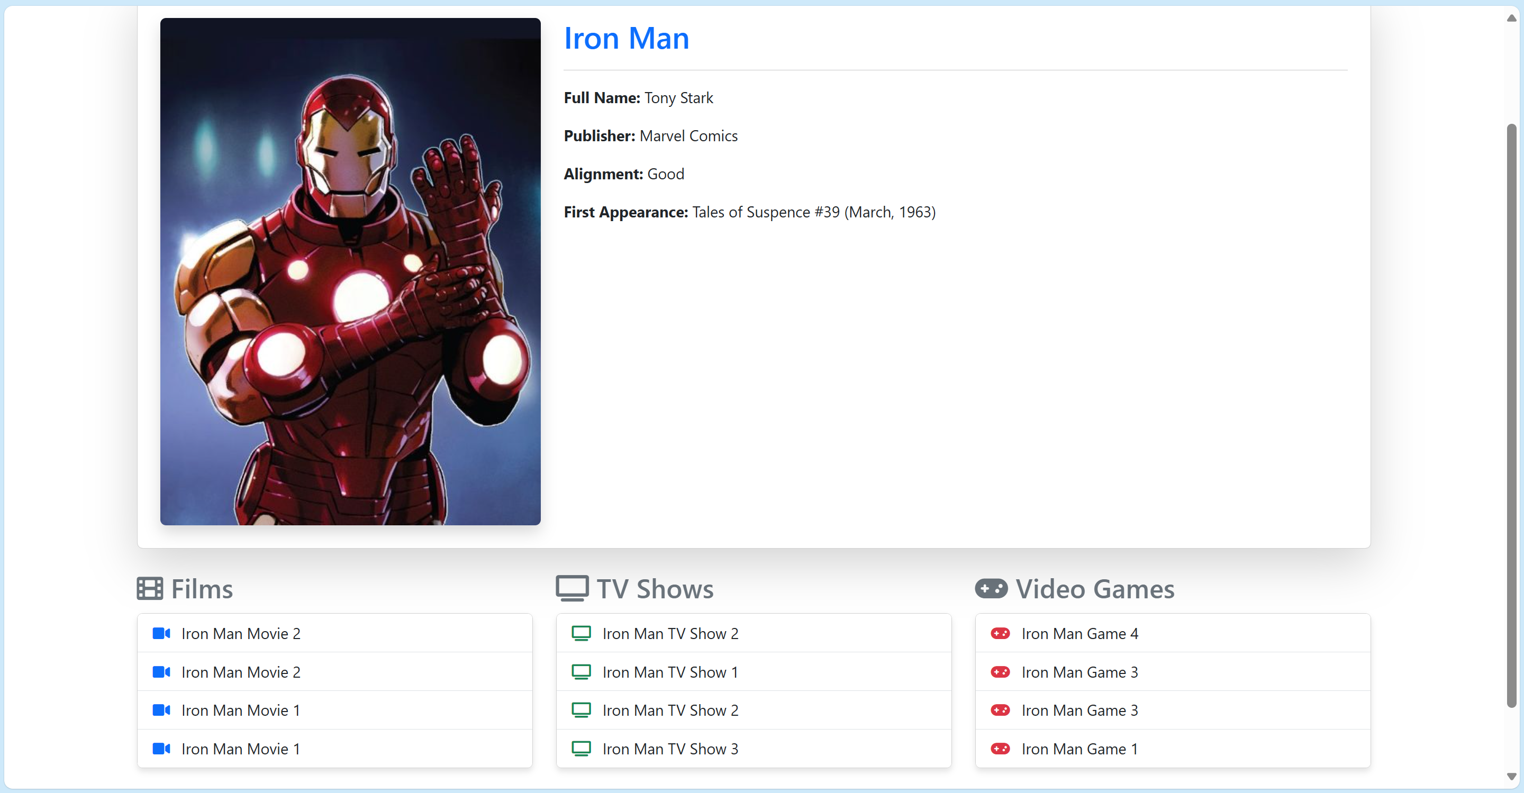
Task: Click the Iron Man character portrait image
Action: click(x=350, y=271)
